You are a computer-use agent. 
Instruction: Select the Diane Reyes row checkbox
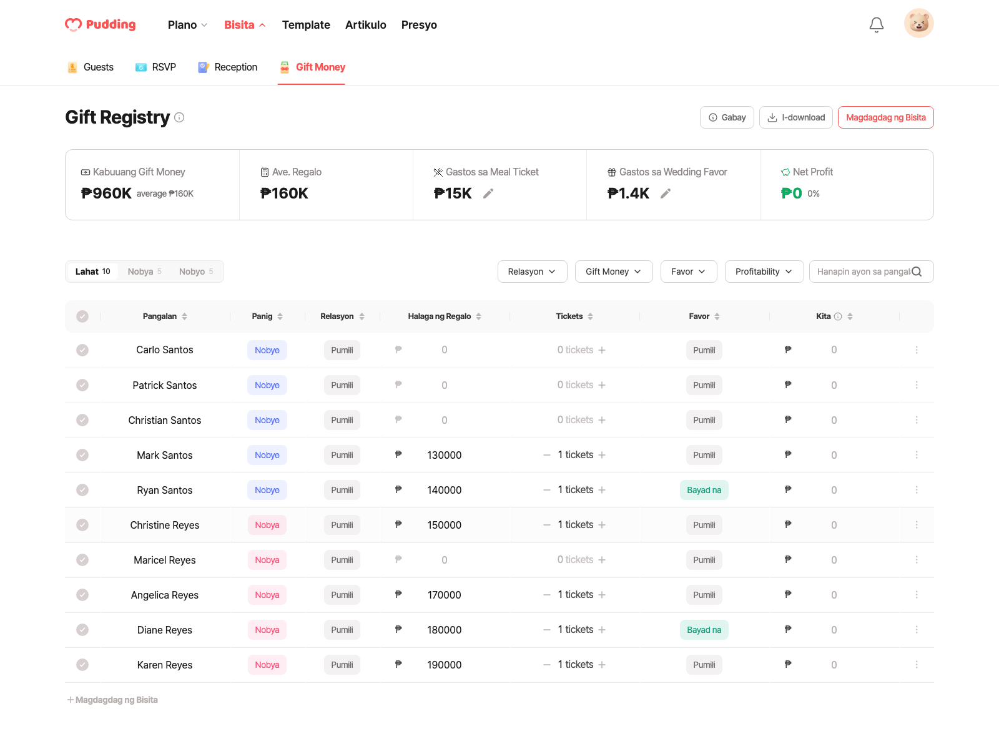pyautogui.click(x=82, y=630)
